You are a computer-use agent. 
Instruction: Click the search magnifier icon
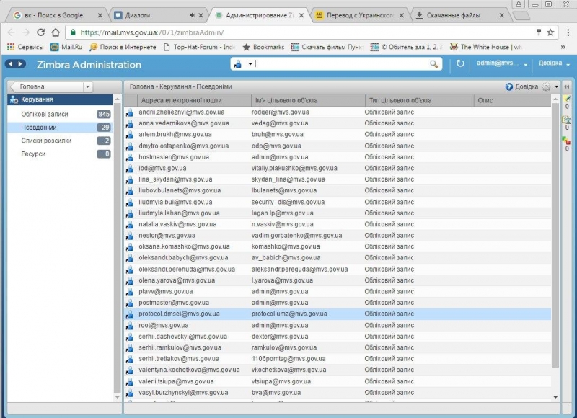click(434, 64)
